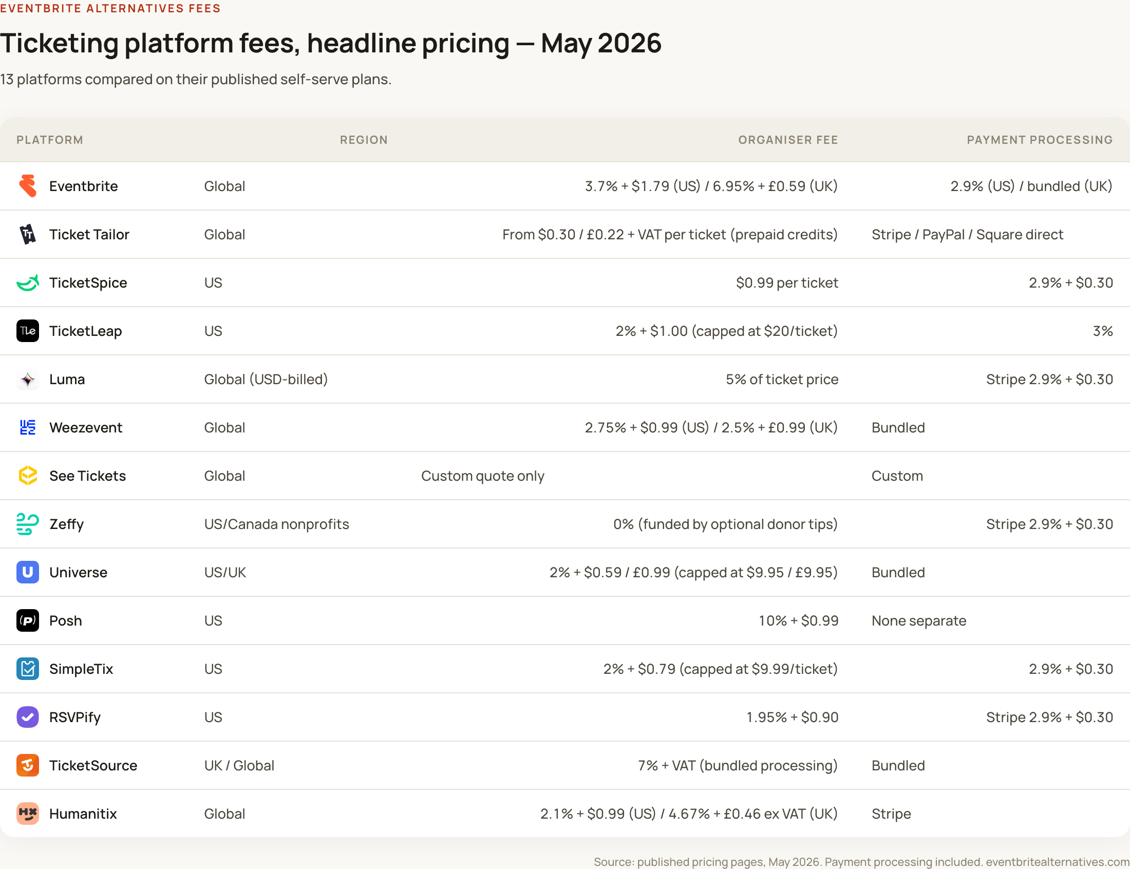The width and height of the screenshot is (1130, 869).
Task: Click the 5% of ticket price cell
Action: (x=781, y=379)
